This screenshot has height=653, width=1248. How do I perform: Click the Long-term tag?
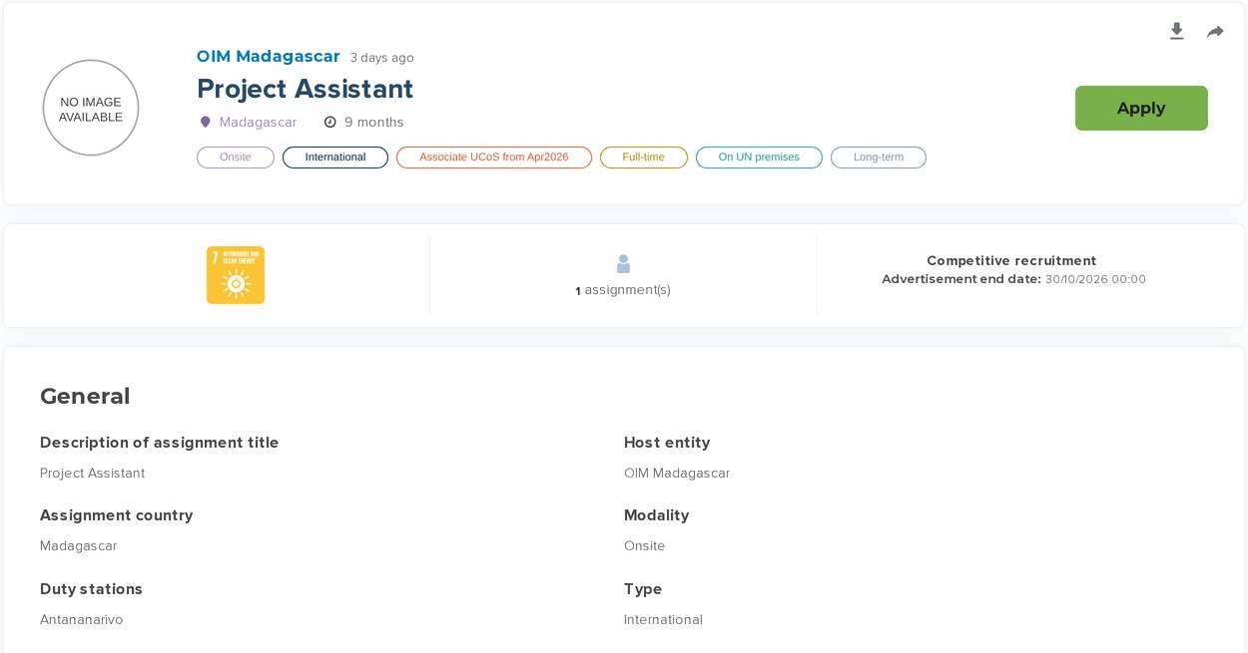[879, 158]
